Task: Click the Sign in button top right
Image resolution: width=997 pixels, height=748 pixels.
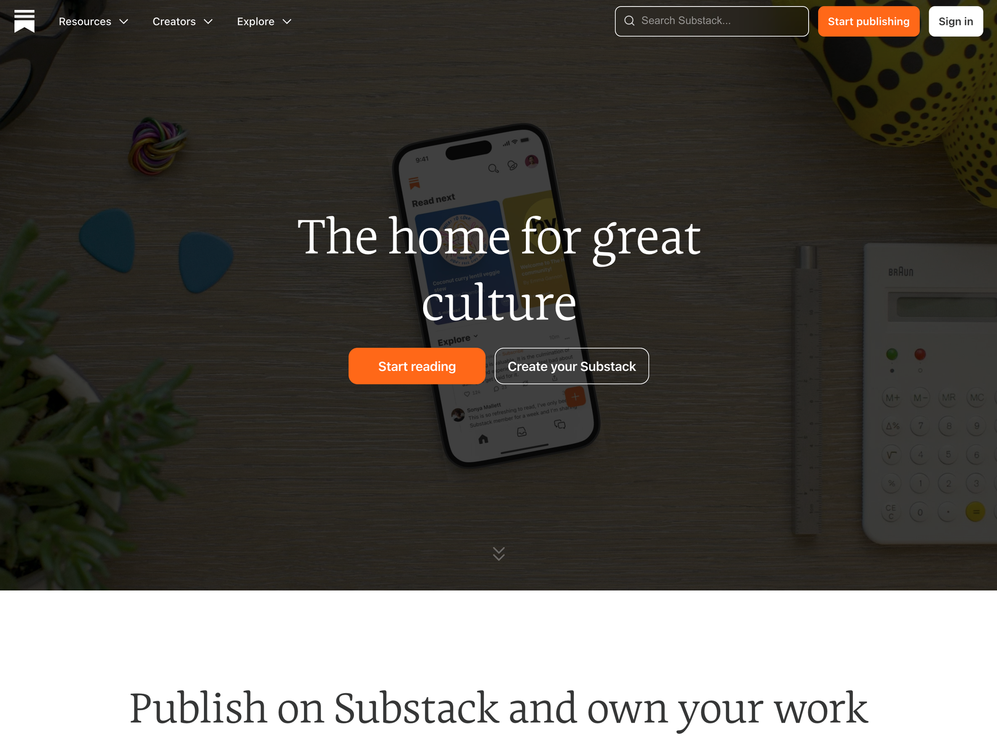Action: (955, 21)
